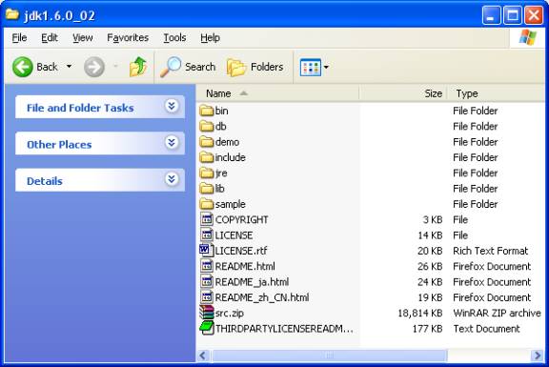Expand File and Folder Tasks panel
This screenshot has height=367, width=549.
coord(172,106)
